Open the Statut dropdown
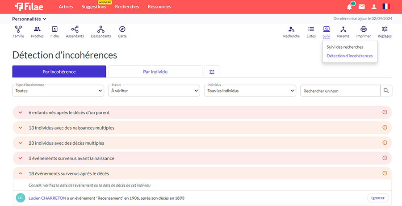Image resolution: width=402 pixels, height=206 pixels. click(x=154, y=91)
